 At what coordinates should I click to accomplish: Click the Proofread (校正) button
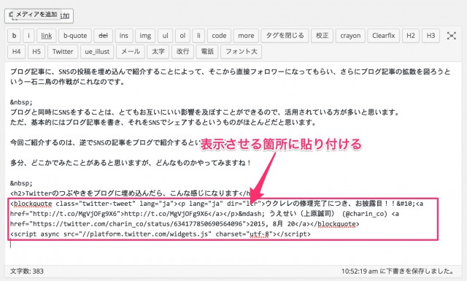point(322,36)
